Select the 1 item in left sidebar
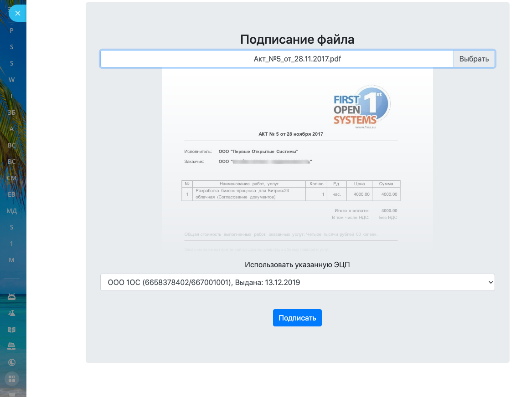521x397 pixels. coord(12,244)
